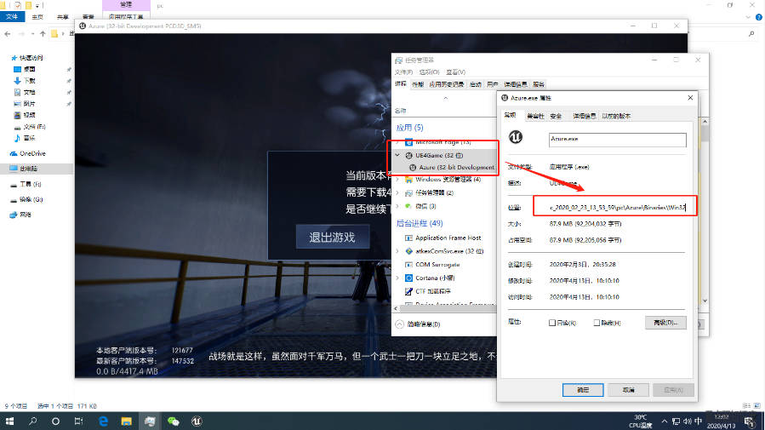This screenshot has height=430, width=765.
Task: Expand the 任务管理器 (2) process group
Action: 398,193
